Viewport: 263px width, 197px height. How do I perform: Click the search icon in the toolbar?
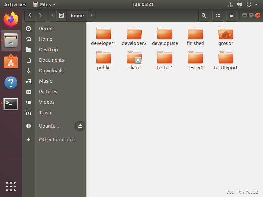pyautogui.click(x=203, y=15)
